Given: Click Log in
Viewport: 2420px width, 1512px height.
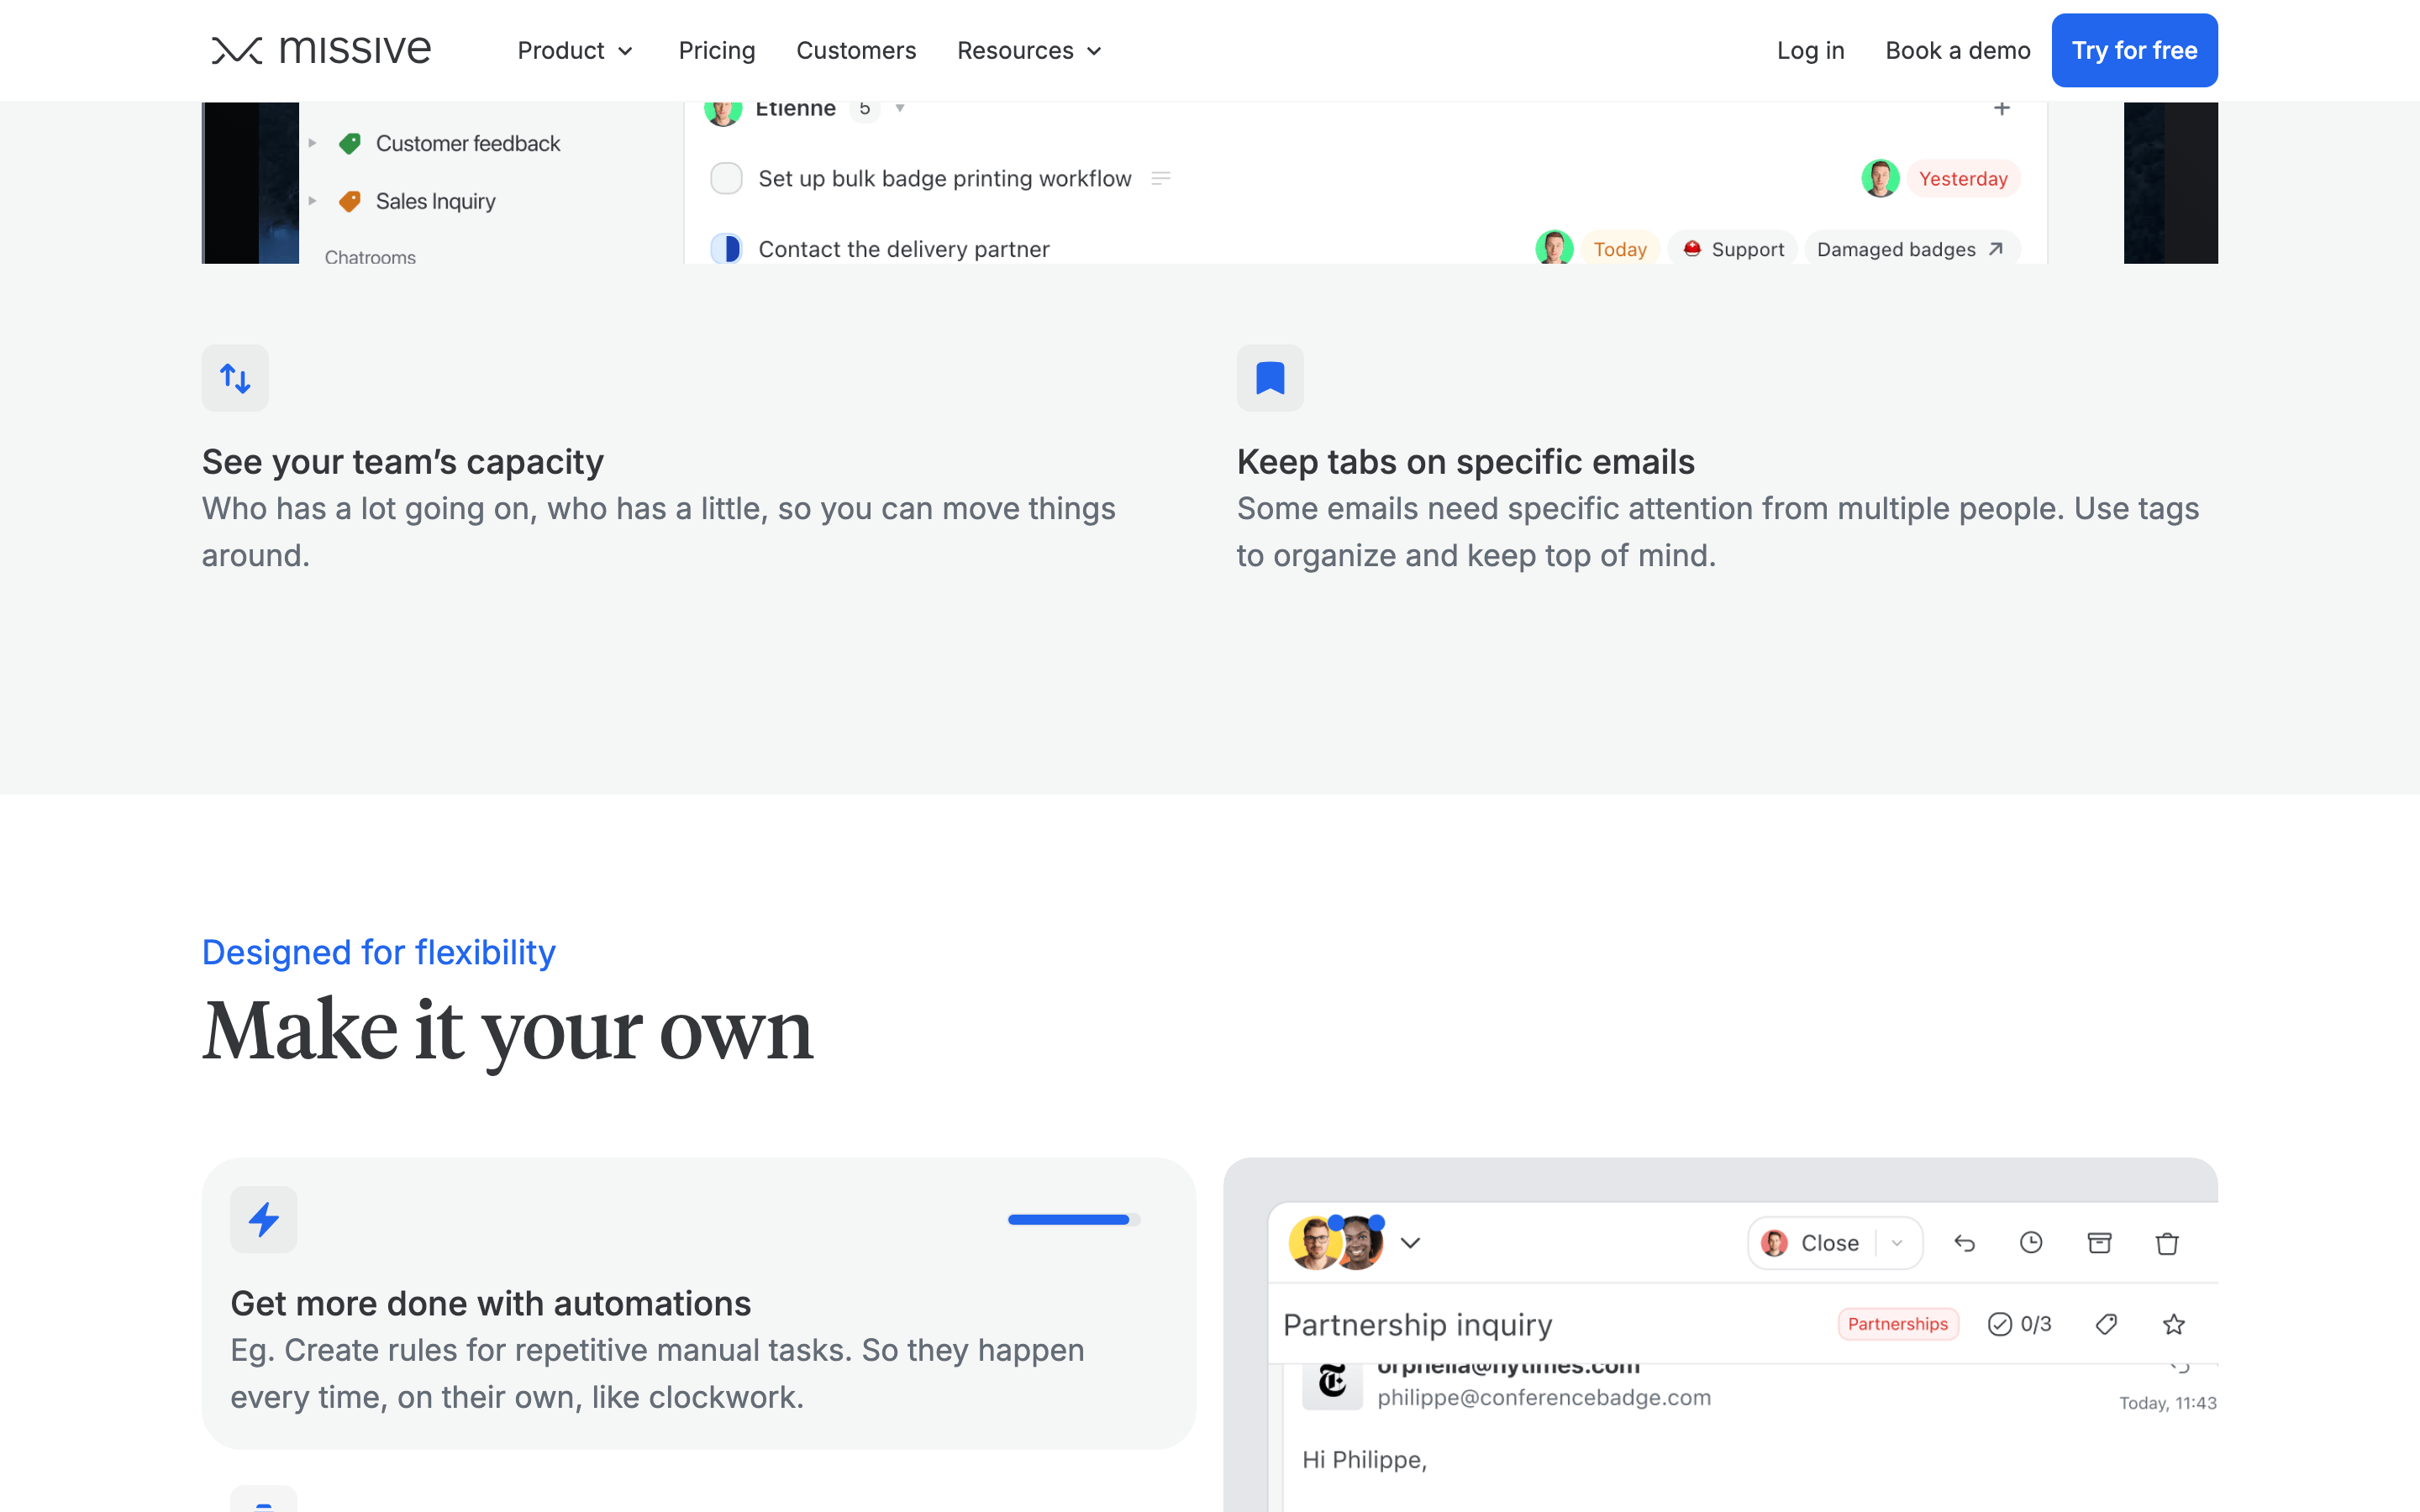Looking at the screenshot, I should click(x=1810, y=50).
